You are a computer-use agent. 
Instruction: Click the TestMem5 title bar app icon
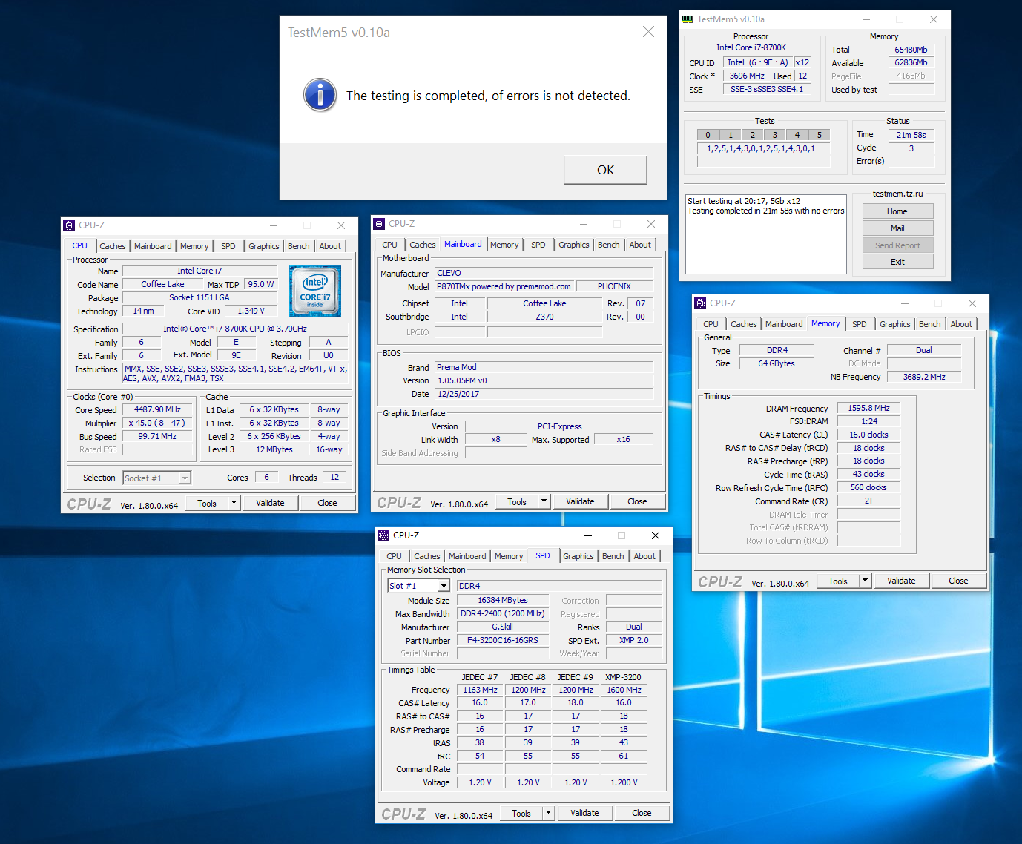click(x=688, y=19)
